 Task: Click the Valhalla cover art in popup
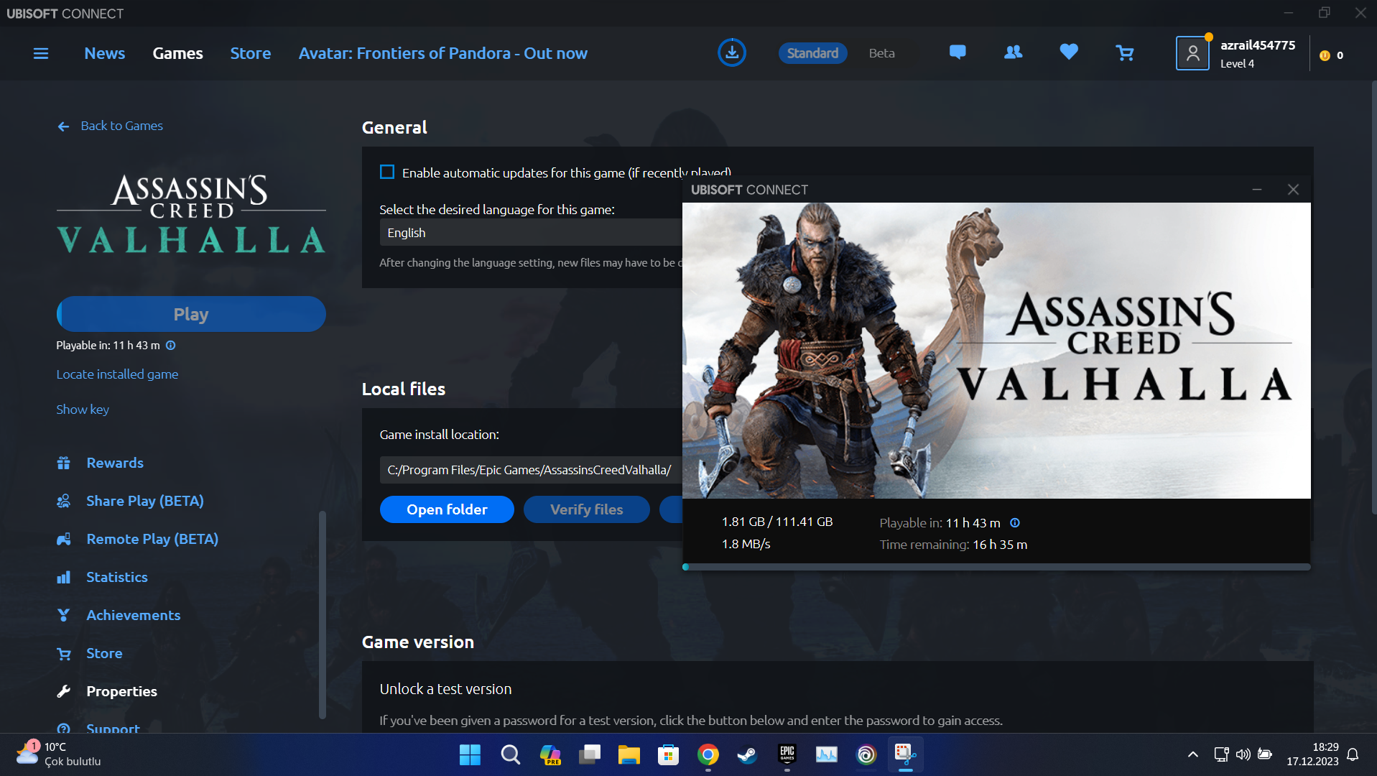point(996,351)
